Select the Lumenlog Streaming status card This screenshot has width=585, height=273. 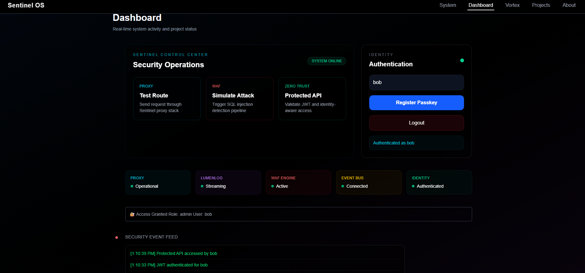coord(228,182)
